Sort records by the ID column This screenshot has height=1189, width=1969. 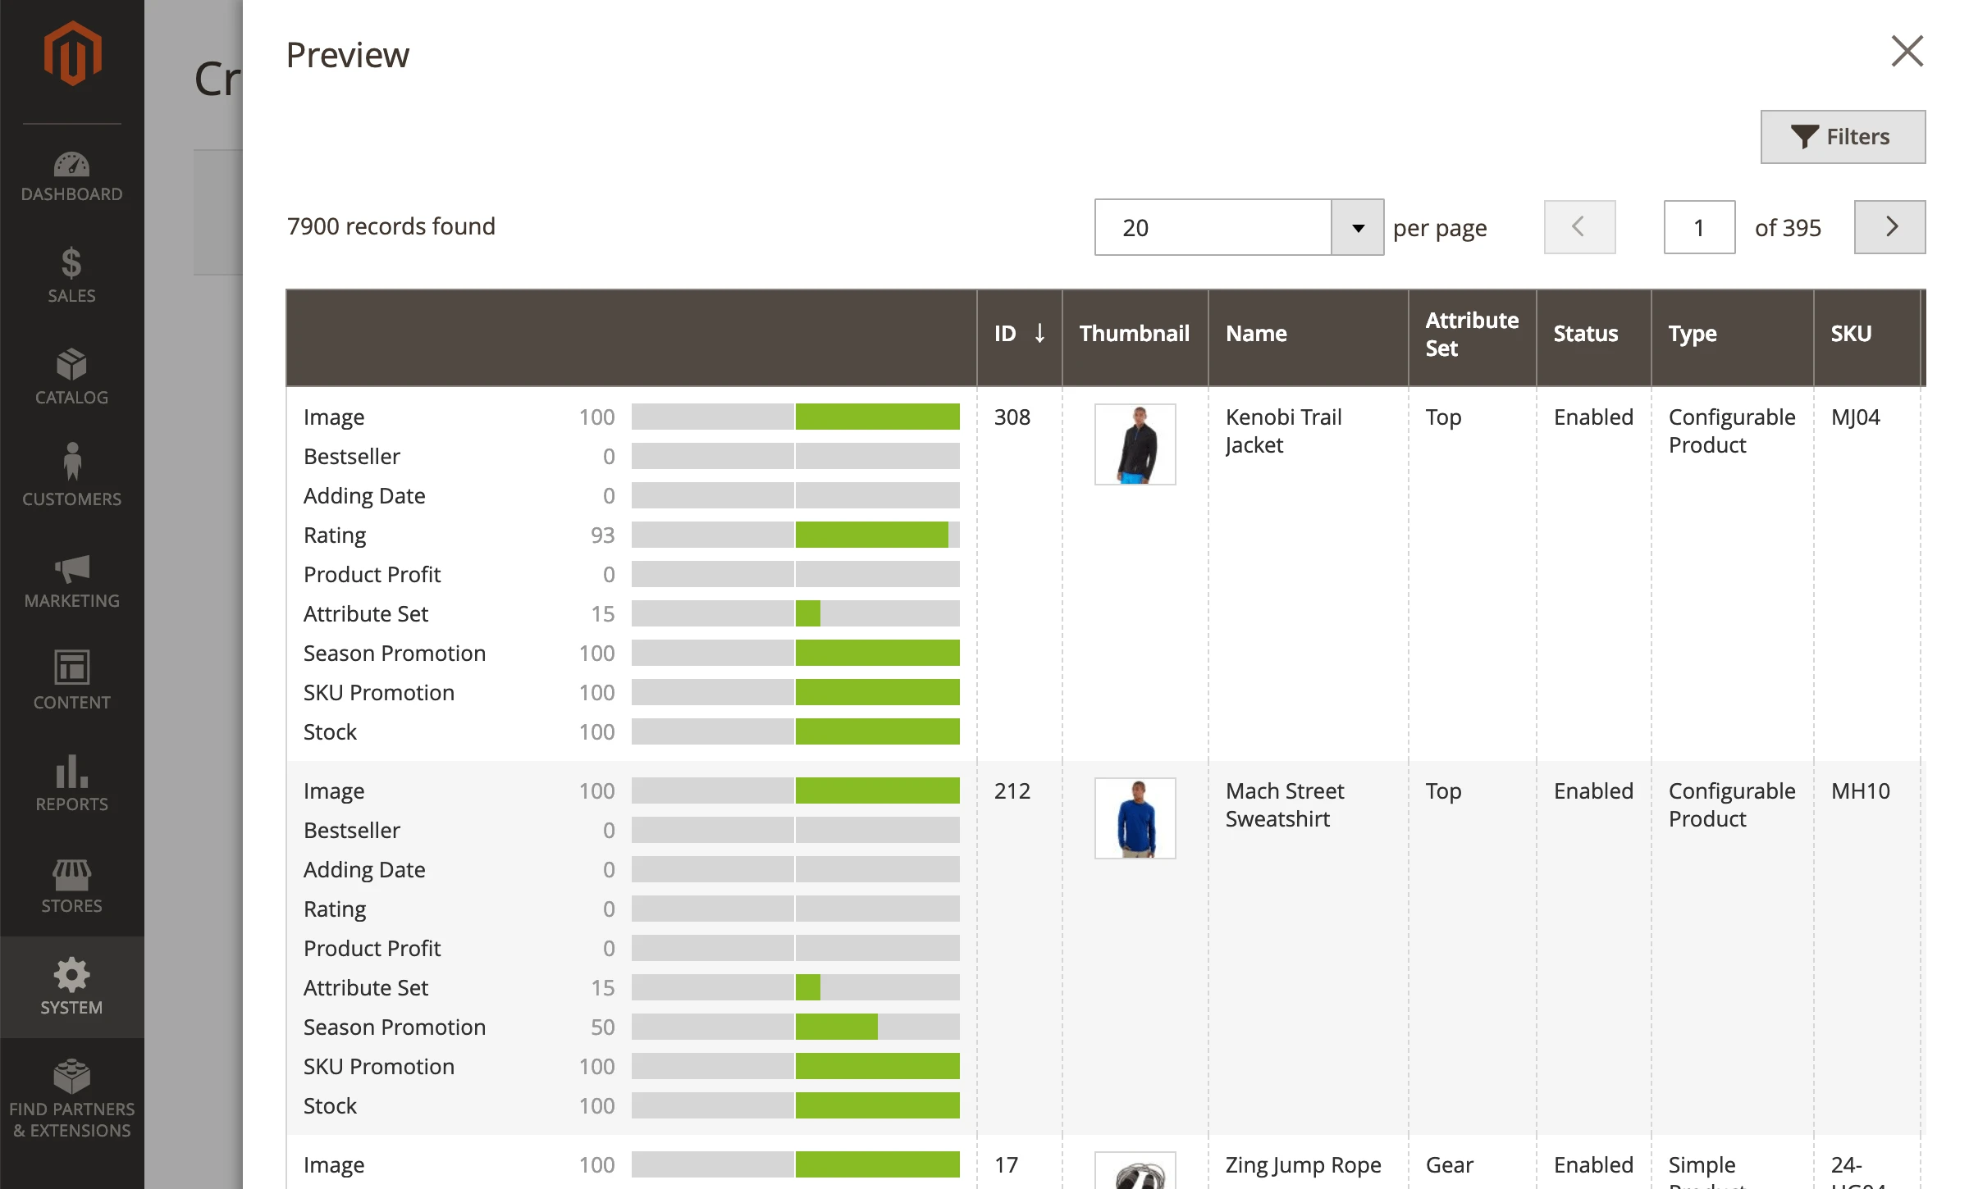pos(1019,334)
